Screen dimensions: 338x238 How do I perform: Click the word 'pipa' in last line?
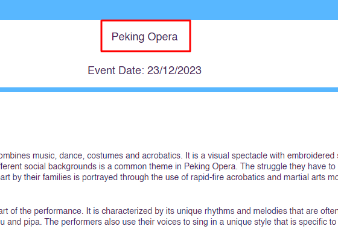34,222
